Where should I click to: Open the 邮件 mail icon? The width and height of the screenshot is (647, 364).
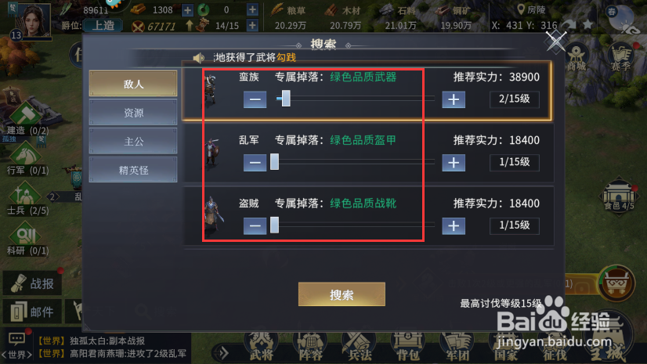tap(33, 312)
